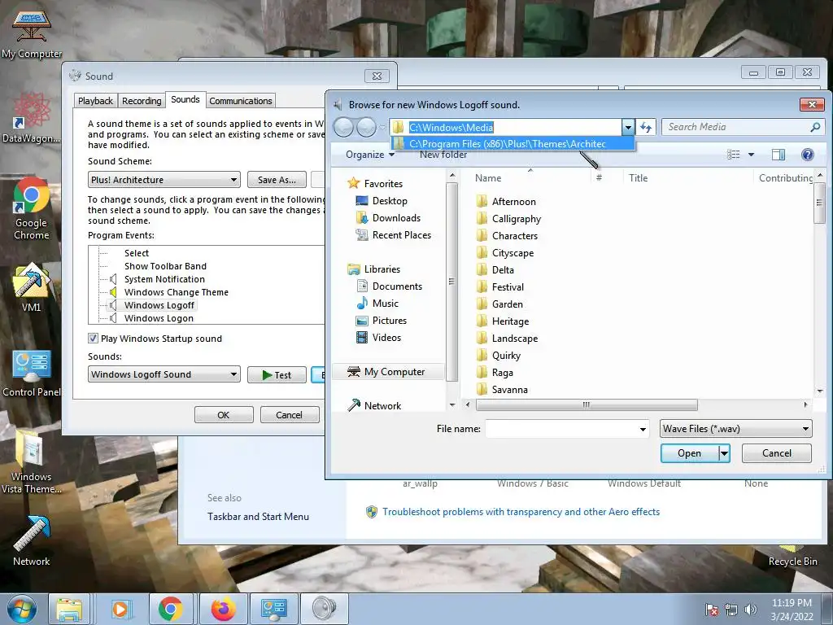Click Cancel in browse dialog
The image size is (833, 625).
click(x=777, y=453)
